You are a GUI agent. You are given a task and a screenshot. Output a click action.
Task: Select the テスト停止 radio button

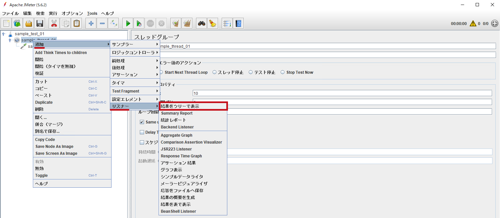[251, 72]
